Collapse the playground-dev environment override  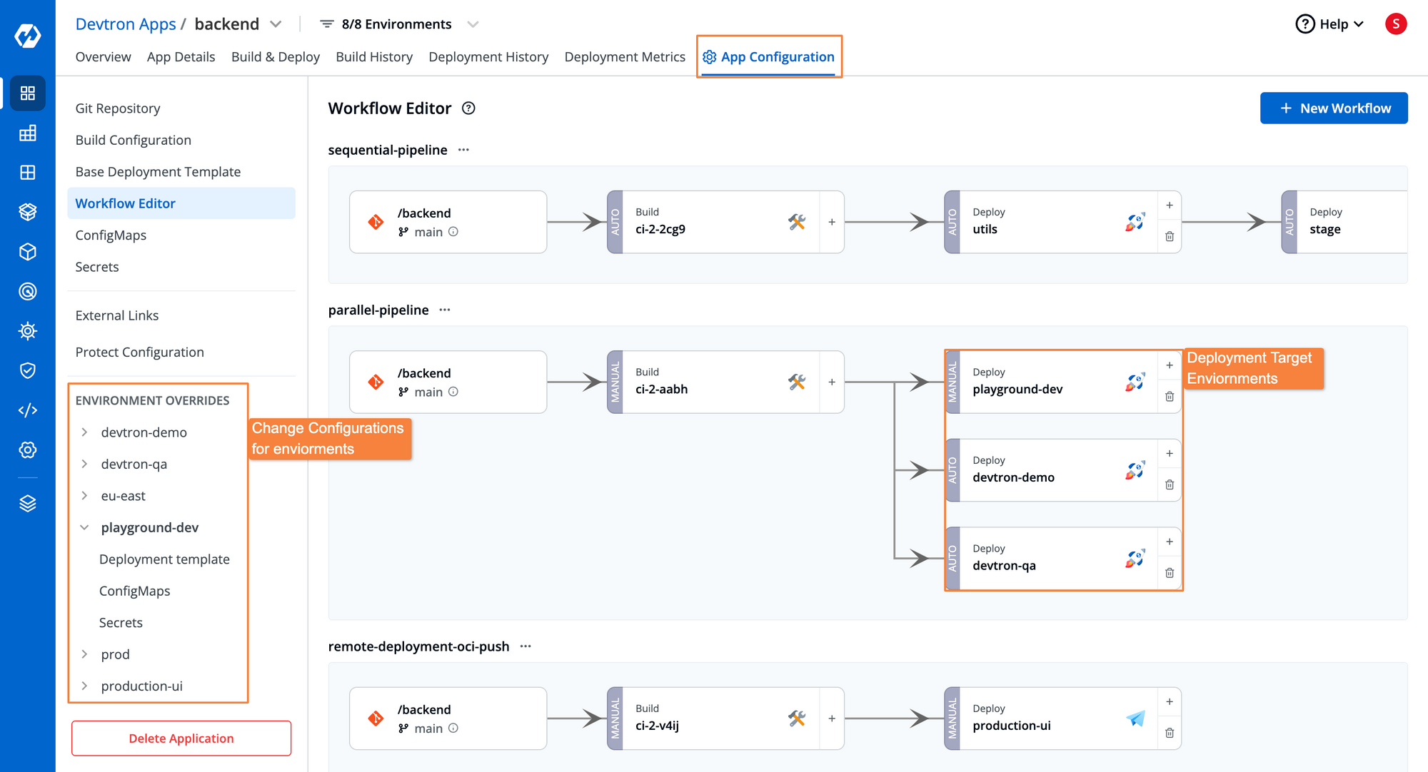click(85, 528)
